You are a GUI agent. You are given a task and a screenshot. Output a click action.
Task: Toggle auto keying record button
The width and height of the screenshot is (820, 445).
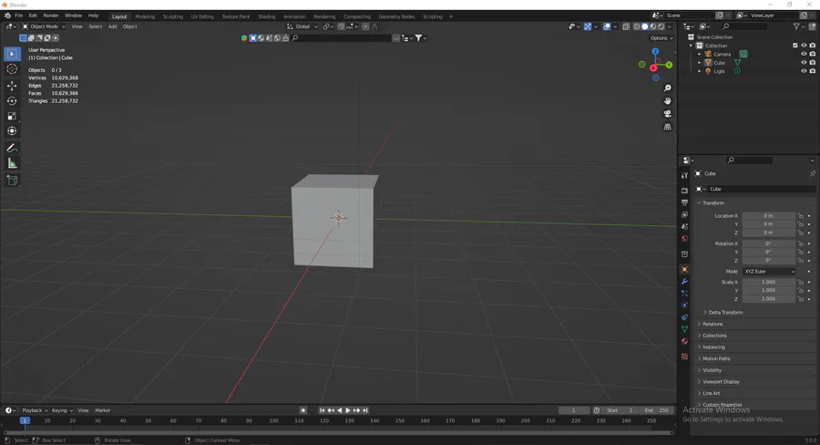(x=302, y=410)
